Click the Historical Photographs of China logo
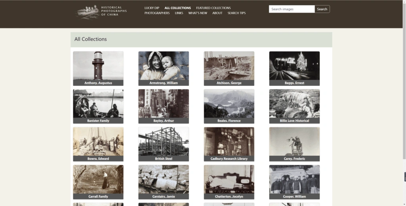Image resolution: width=406 pixels, height=206 pixels. click(101, 11)
